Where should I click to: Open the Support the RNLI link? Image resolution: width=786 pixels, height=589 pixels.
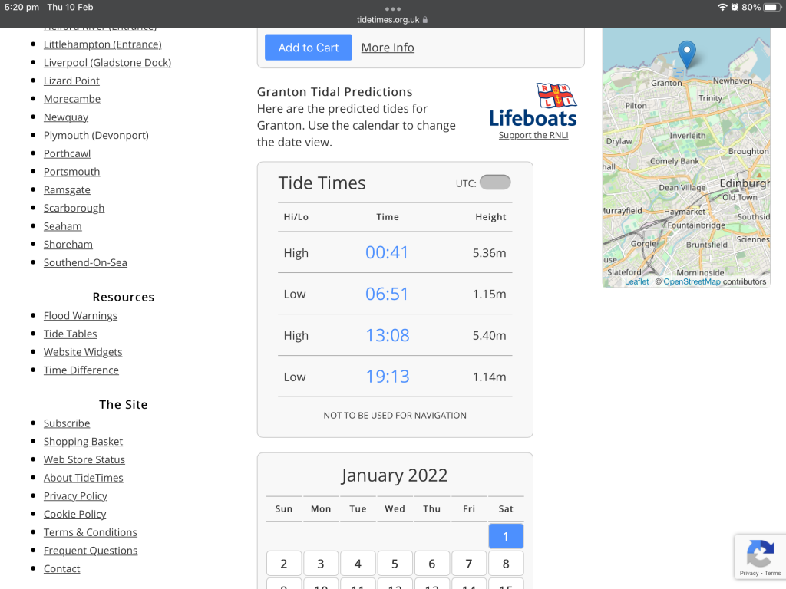(533, 136)
